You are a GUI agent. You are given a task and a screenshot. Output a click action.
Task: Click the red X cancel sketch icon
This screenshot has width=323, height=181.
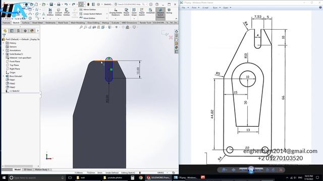pos(171,37)
